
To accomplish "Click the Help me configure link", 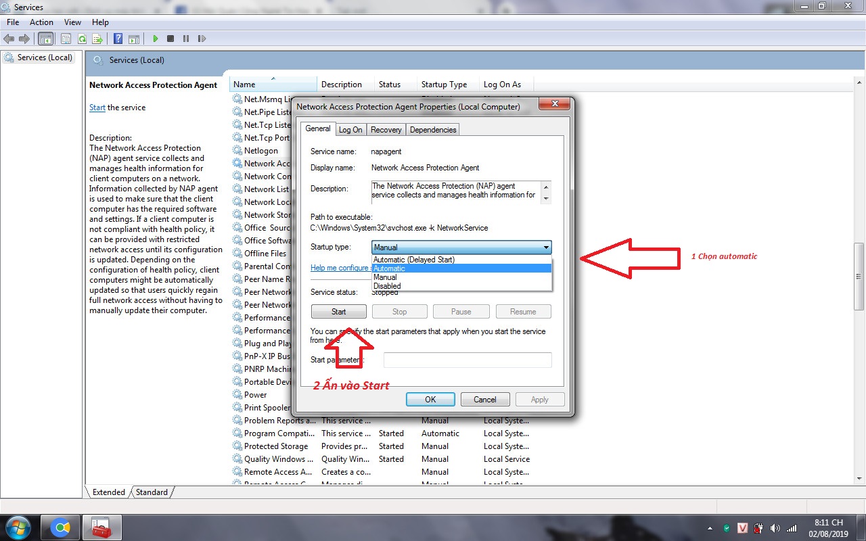I will coord(340,268).
